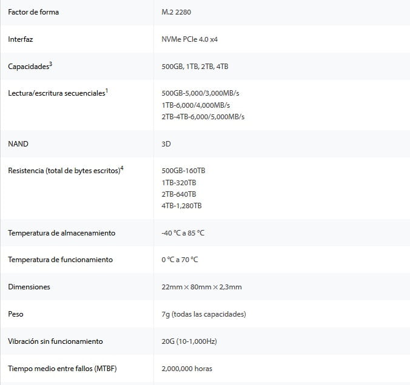The height and width of the screenshot is (385, 410).
Task: Click the 4TB-1,280TB endurance value
Action: (182, 206)
